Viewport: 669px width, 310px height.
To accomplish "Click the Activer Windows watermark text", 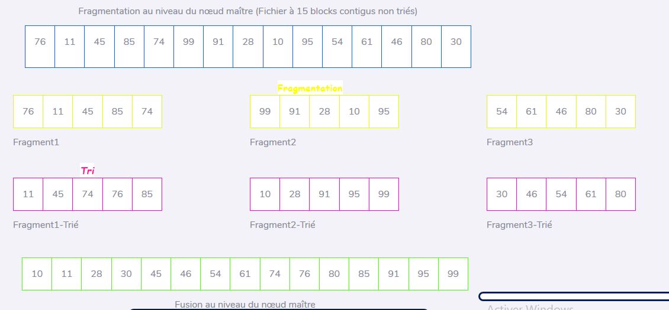I will click(530, 307).
